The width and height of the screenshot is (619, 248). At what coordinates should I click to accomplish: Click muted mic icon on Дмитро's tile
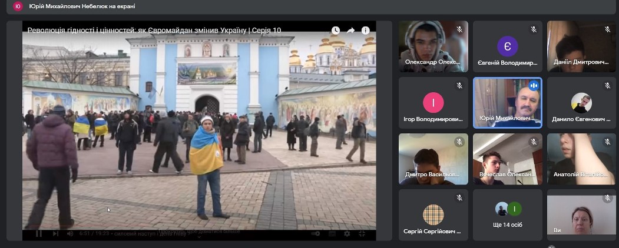point(459,142)
